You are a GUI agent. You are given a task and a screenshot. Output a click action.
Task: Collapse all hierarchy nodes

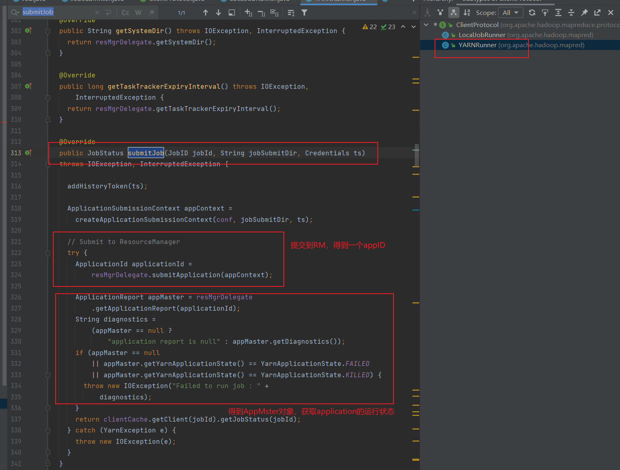click(571, 13)
